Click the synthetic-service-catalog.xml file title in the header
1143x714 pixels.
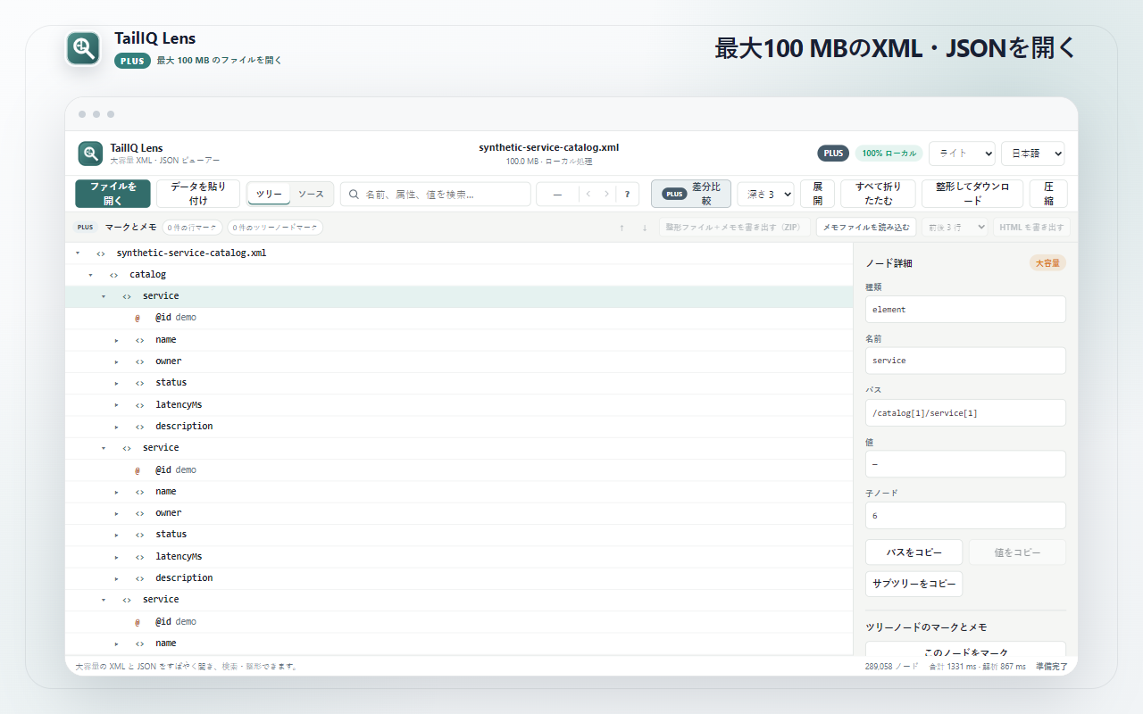[548, 148]
